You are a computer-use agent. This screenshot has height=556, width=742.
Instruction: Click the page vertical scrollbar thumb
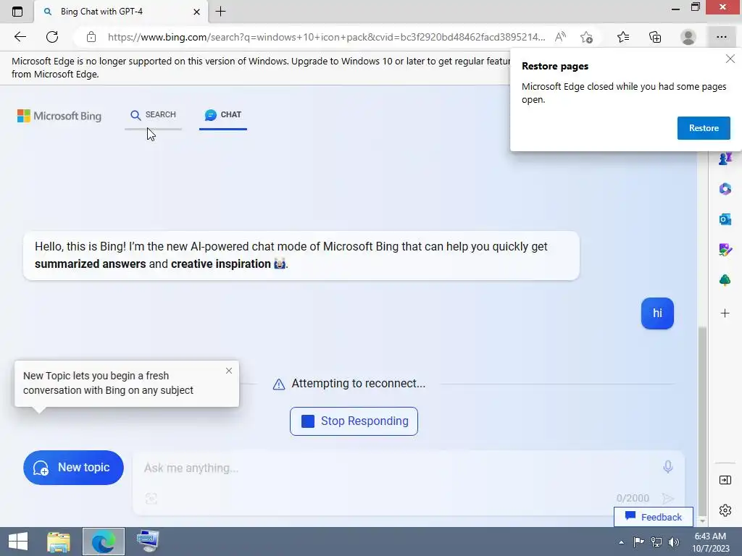702,420
